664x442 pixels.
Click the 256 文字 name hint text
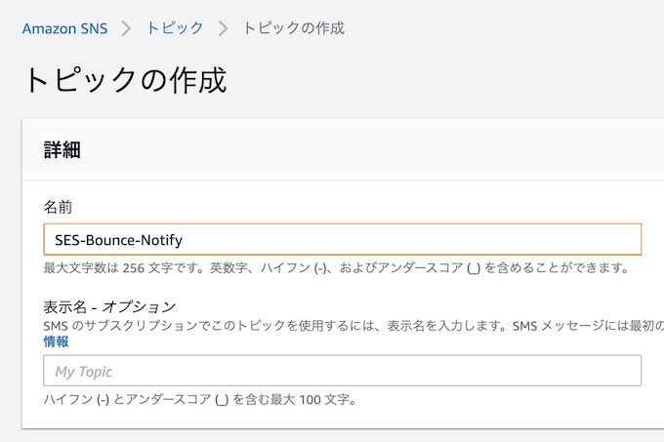pos(147,268)
